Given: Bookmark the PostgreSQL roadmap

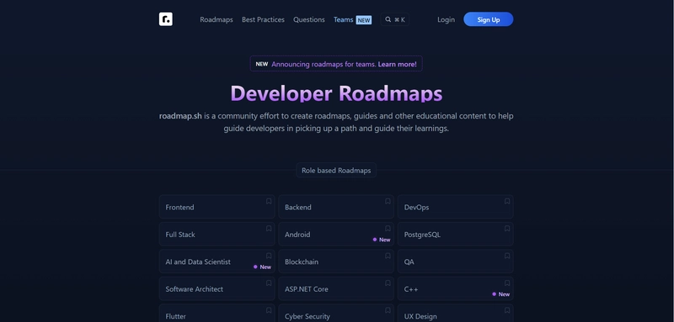Looking at the screenshot, I should tap(507, 229).
